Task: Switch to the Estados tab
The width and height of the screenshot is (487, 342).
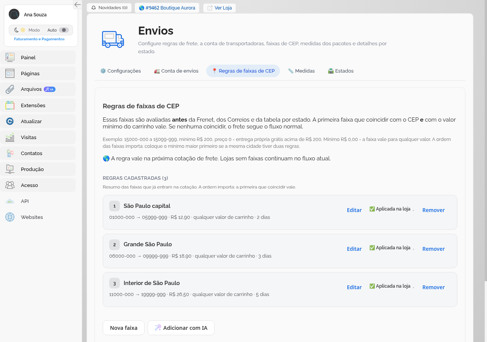Action: [341, 71]
